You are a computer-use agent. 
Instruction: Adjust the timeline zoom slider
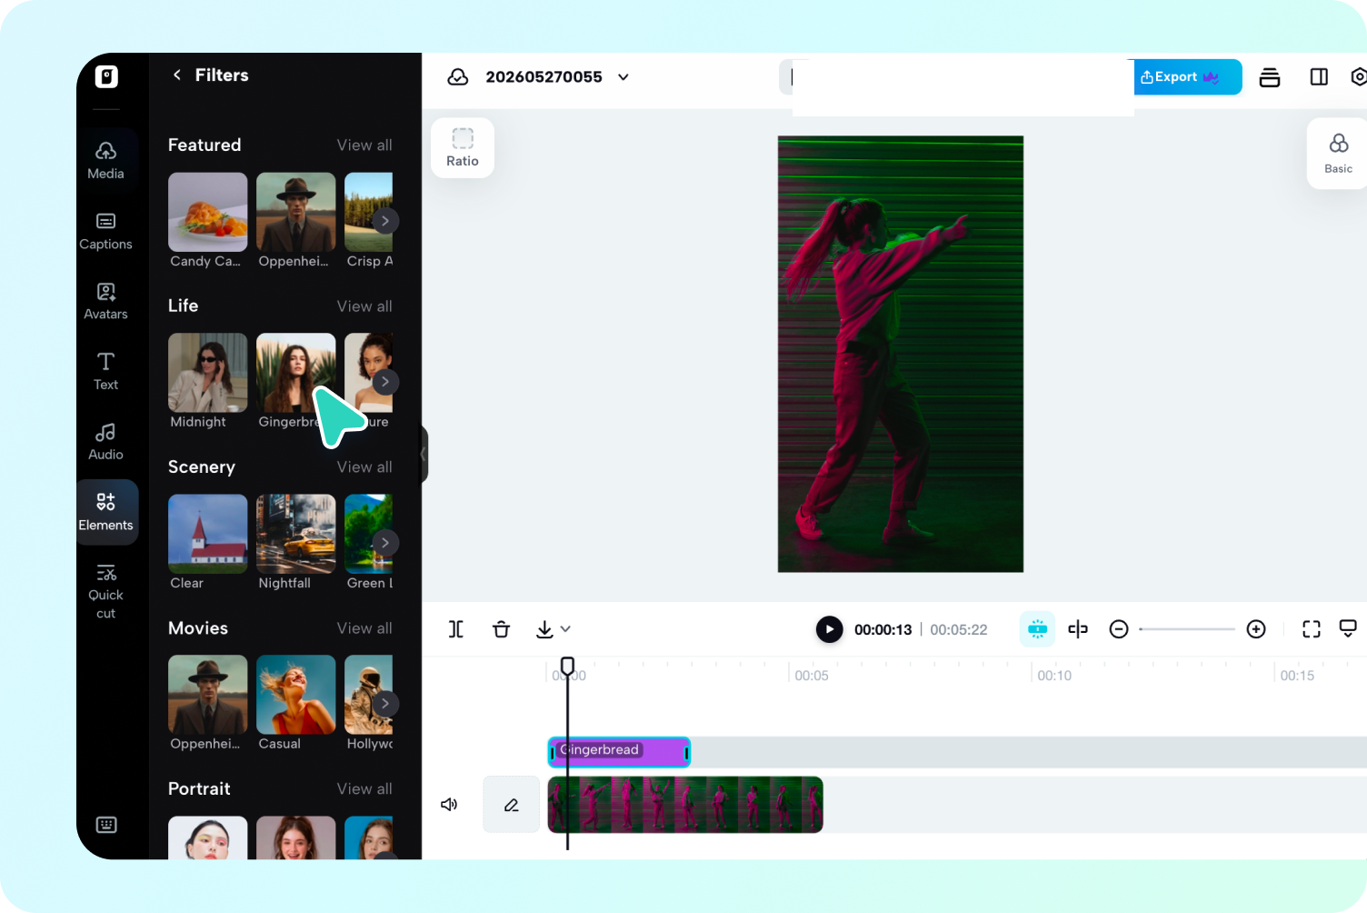(x=1187, y=629)
